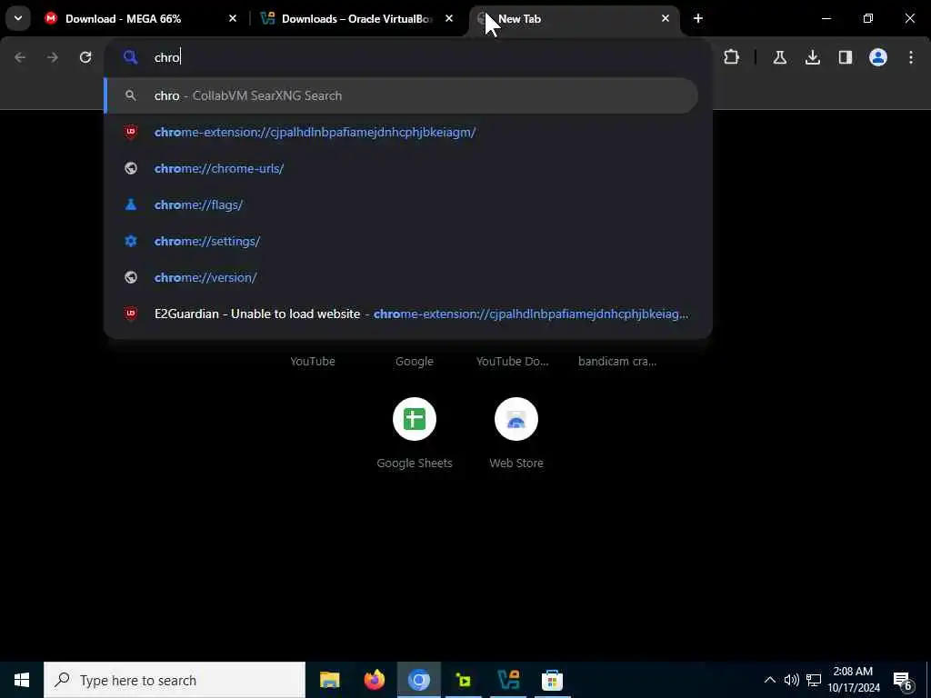Show hidden system tray icons
The image size is (931, 698).
point(769,680)
